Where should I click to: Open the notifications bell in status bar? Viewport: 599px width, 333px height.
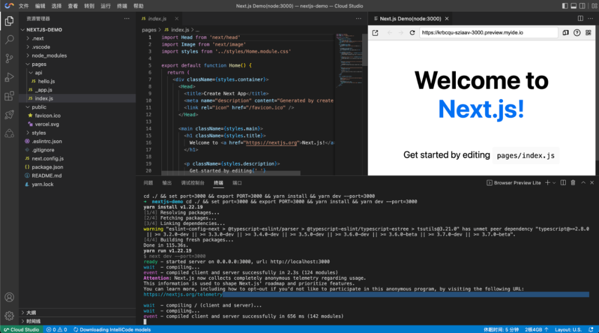591,330
